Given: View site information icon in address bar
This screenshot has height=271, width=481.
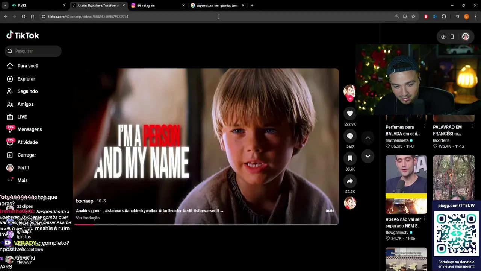Looking at the screenshot, I should point(43,17).
